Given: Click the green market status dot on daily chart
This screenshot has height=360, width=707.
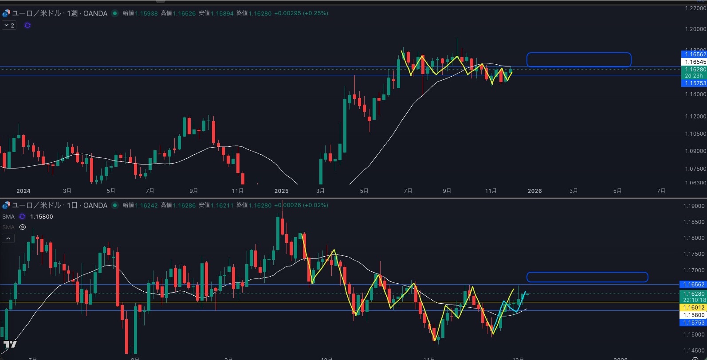Looking at the screenshot, I should tap(115, 205).
